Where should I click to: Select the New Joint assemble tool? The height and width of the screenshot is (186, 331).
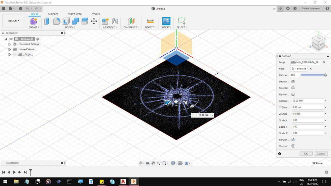[105, 21]
